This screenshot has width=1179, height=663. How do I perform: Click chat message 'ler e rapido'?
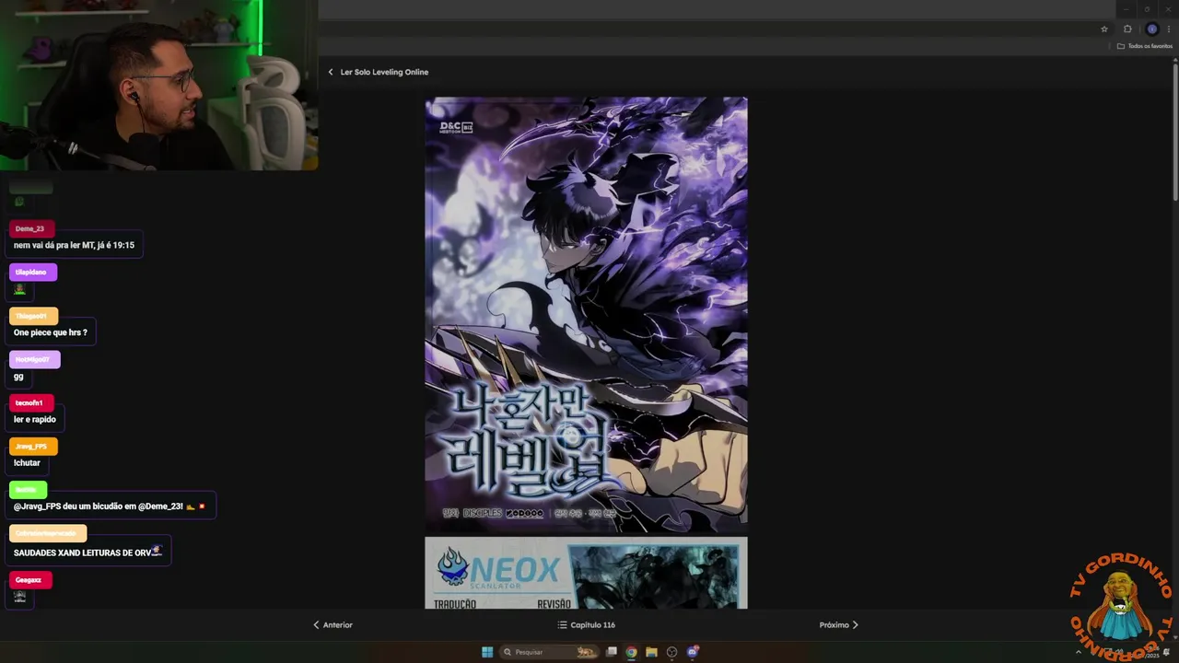[x=35, y=419]
